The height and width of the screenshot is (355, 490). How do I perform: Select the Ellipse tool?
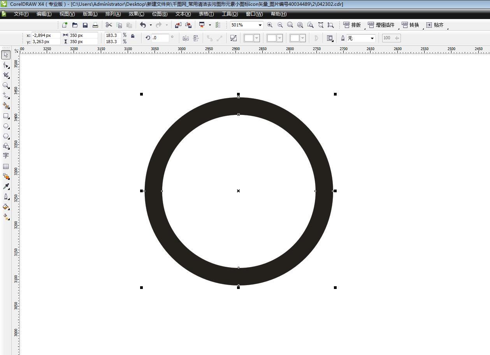coord(6,126)
